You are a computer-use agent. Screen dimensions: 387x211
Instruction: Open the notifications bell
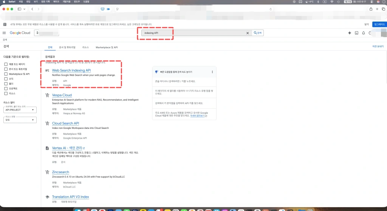click(363, 33)
